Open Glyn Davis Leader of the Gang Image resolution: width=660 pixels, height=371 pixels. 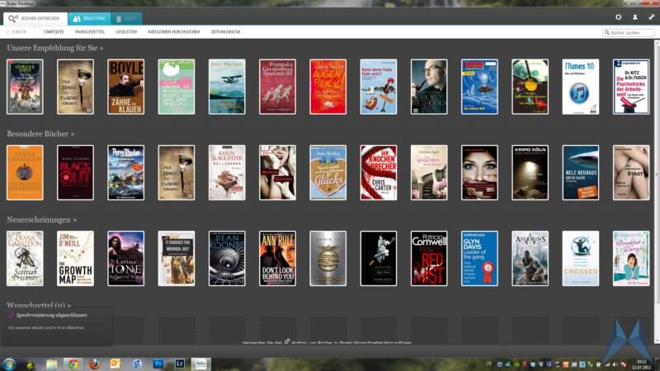(x=479, y=258)
